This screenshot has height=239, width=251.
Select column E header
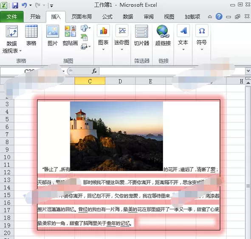coord(150,81)
